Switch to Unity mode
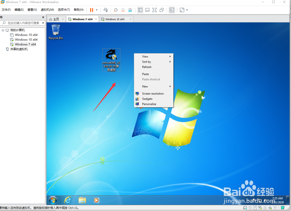Screen dimensions: 291x211 click(162, 10)
